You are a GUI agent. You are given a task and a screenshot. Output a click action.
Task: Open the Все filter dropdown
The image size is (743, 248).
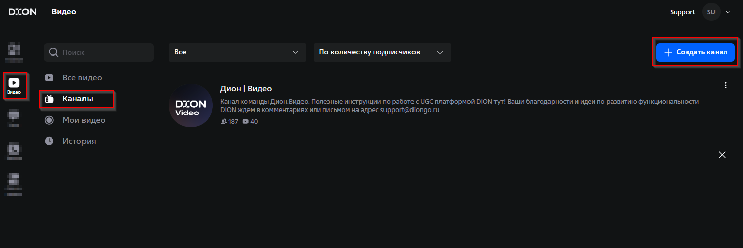237,52
